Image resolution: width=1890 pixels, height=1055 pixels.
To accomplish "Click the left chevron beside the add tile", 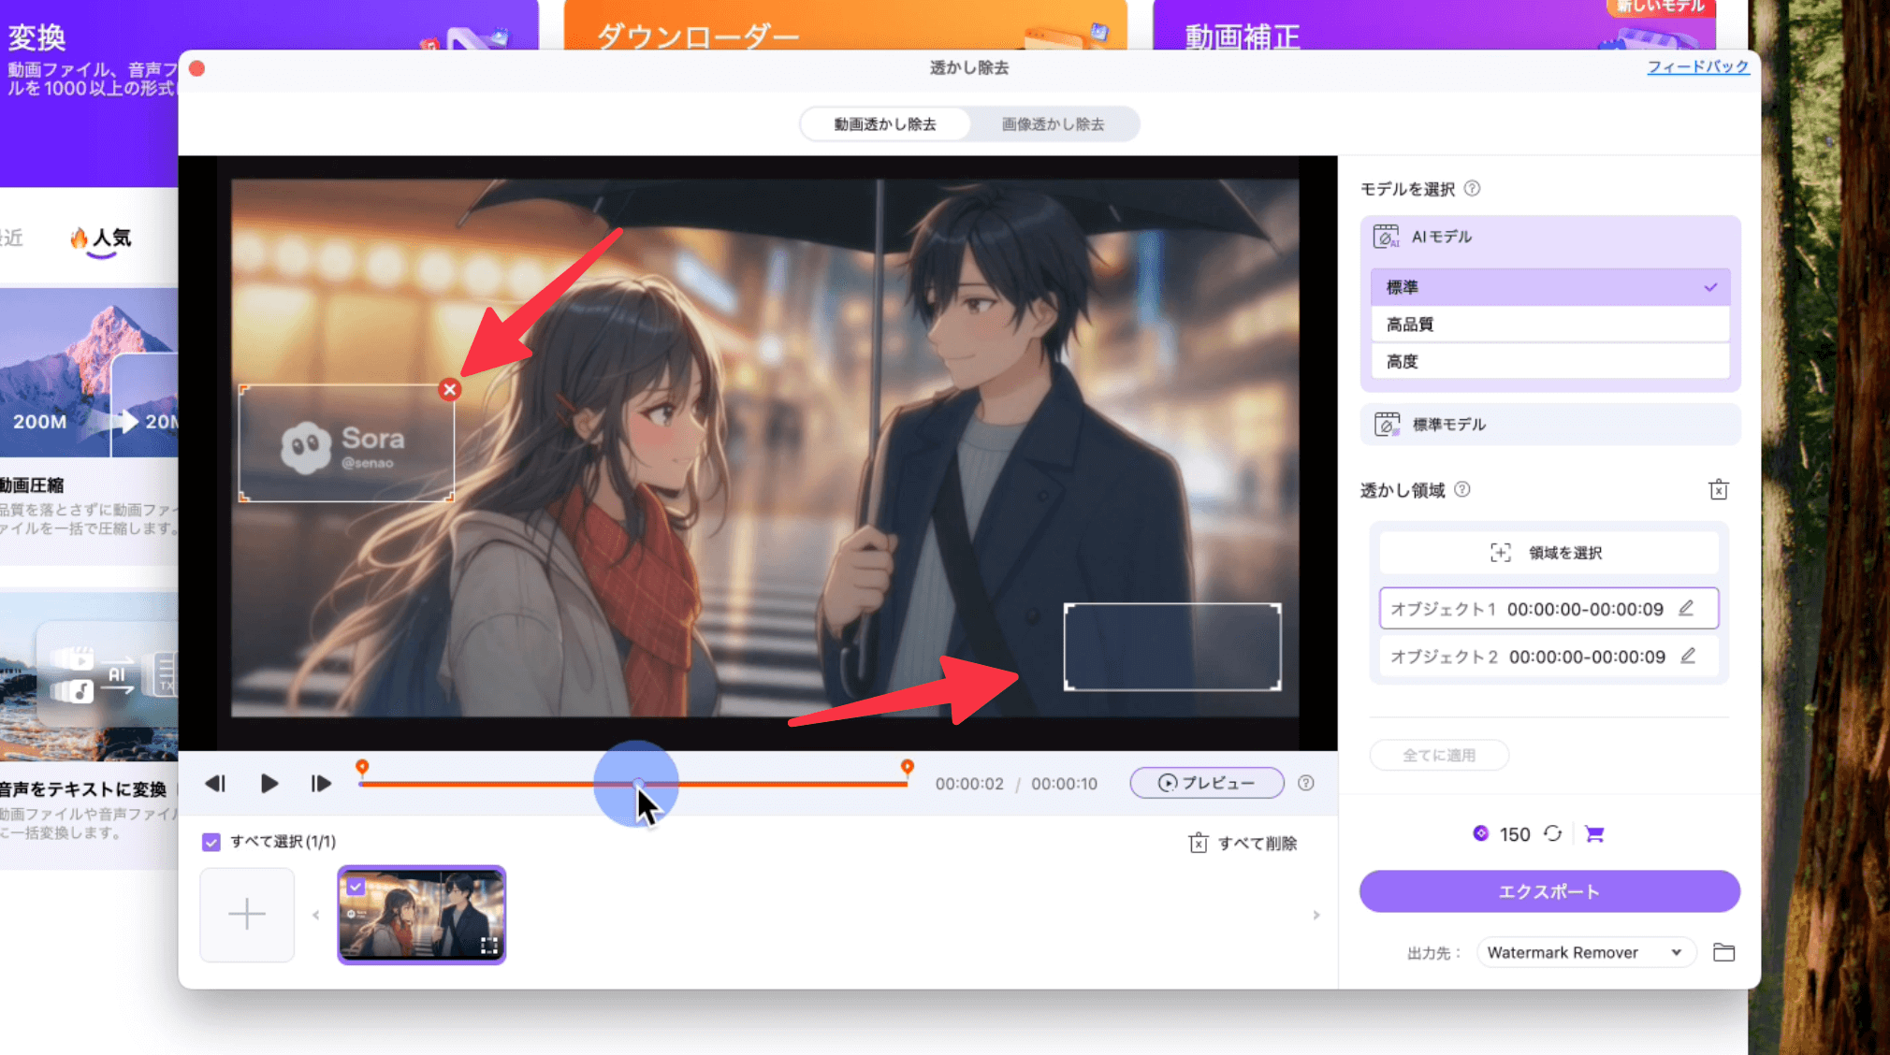I will (315, 915).
